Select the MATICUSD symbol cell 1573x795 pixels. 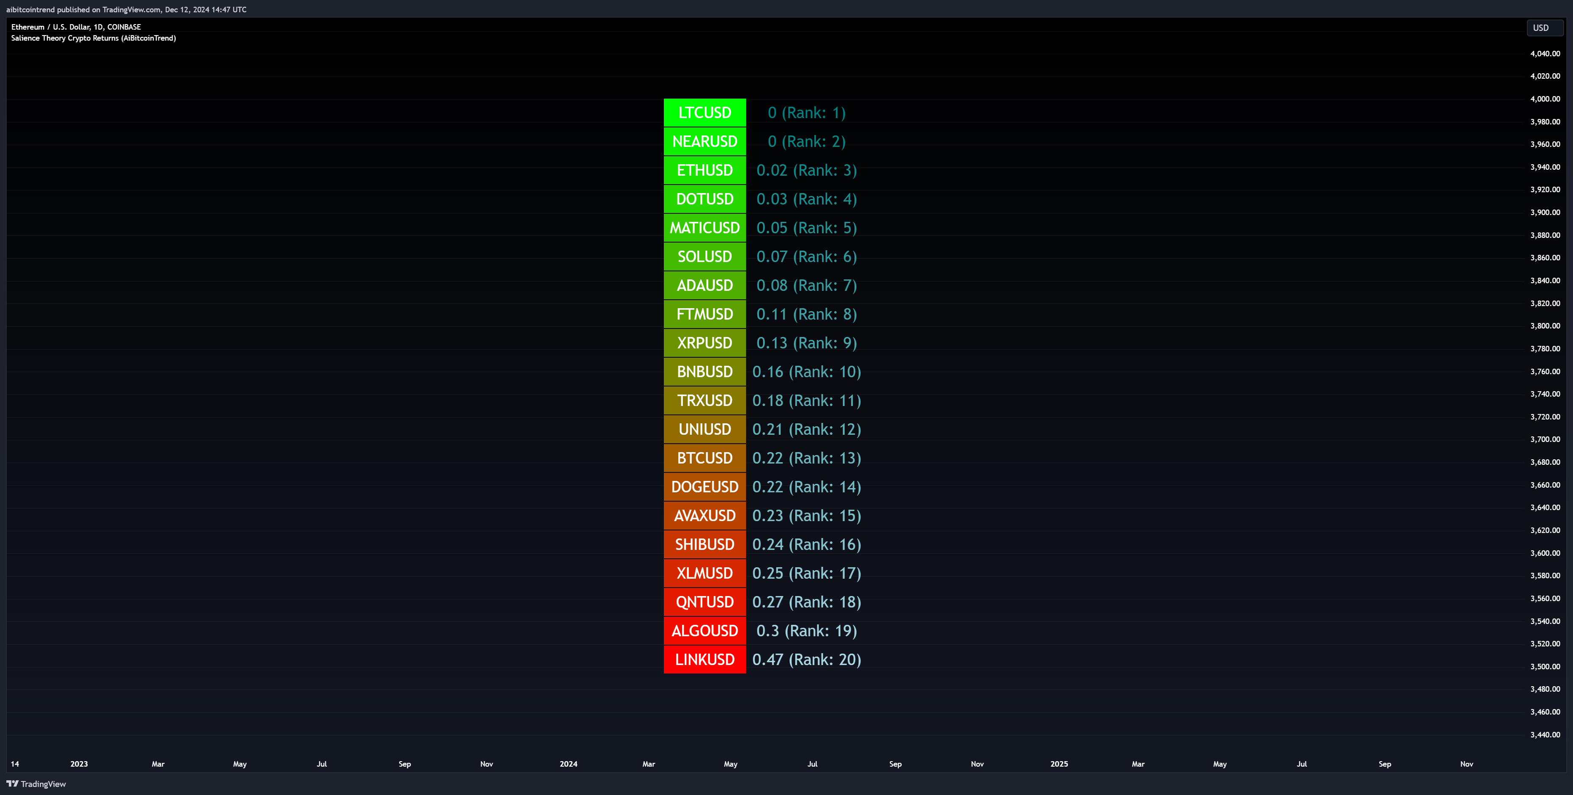(705, 228)
